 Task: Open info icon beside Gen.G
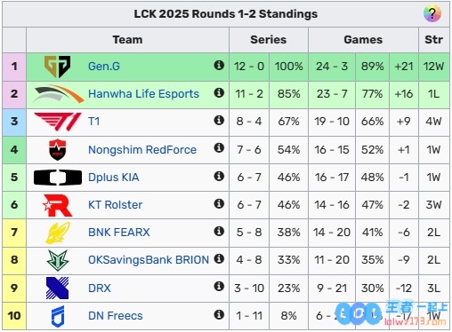tap(219, 65)
